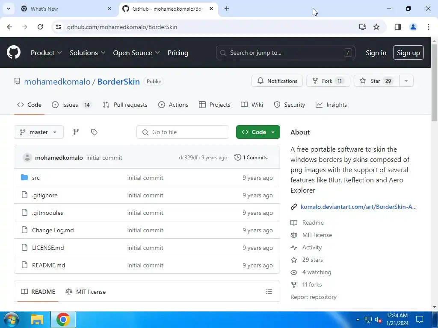The width and height of the screenshot is (438, 328).
Task: Switch to Pull requests tab
Action: pyautogui.click(x=125, y=105)
